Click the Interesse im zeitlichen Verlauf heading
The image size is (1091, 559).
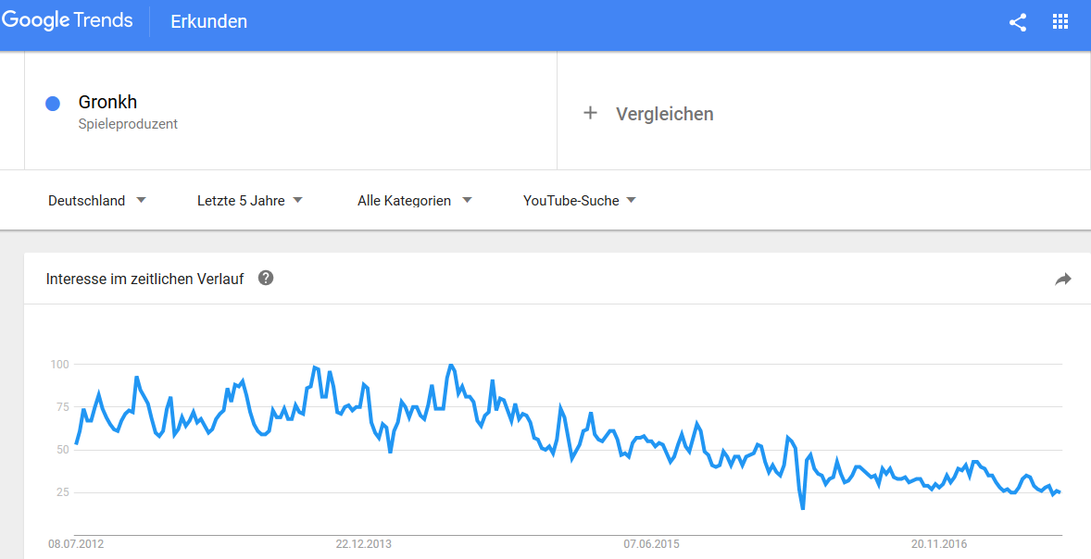(145, 279)
